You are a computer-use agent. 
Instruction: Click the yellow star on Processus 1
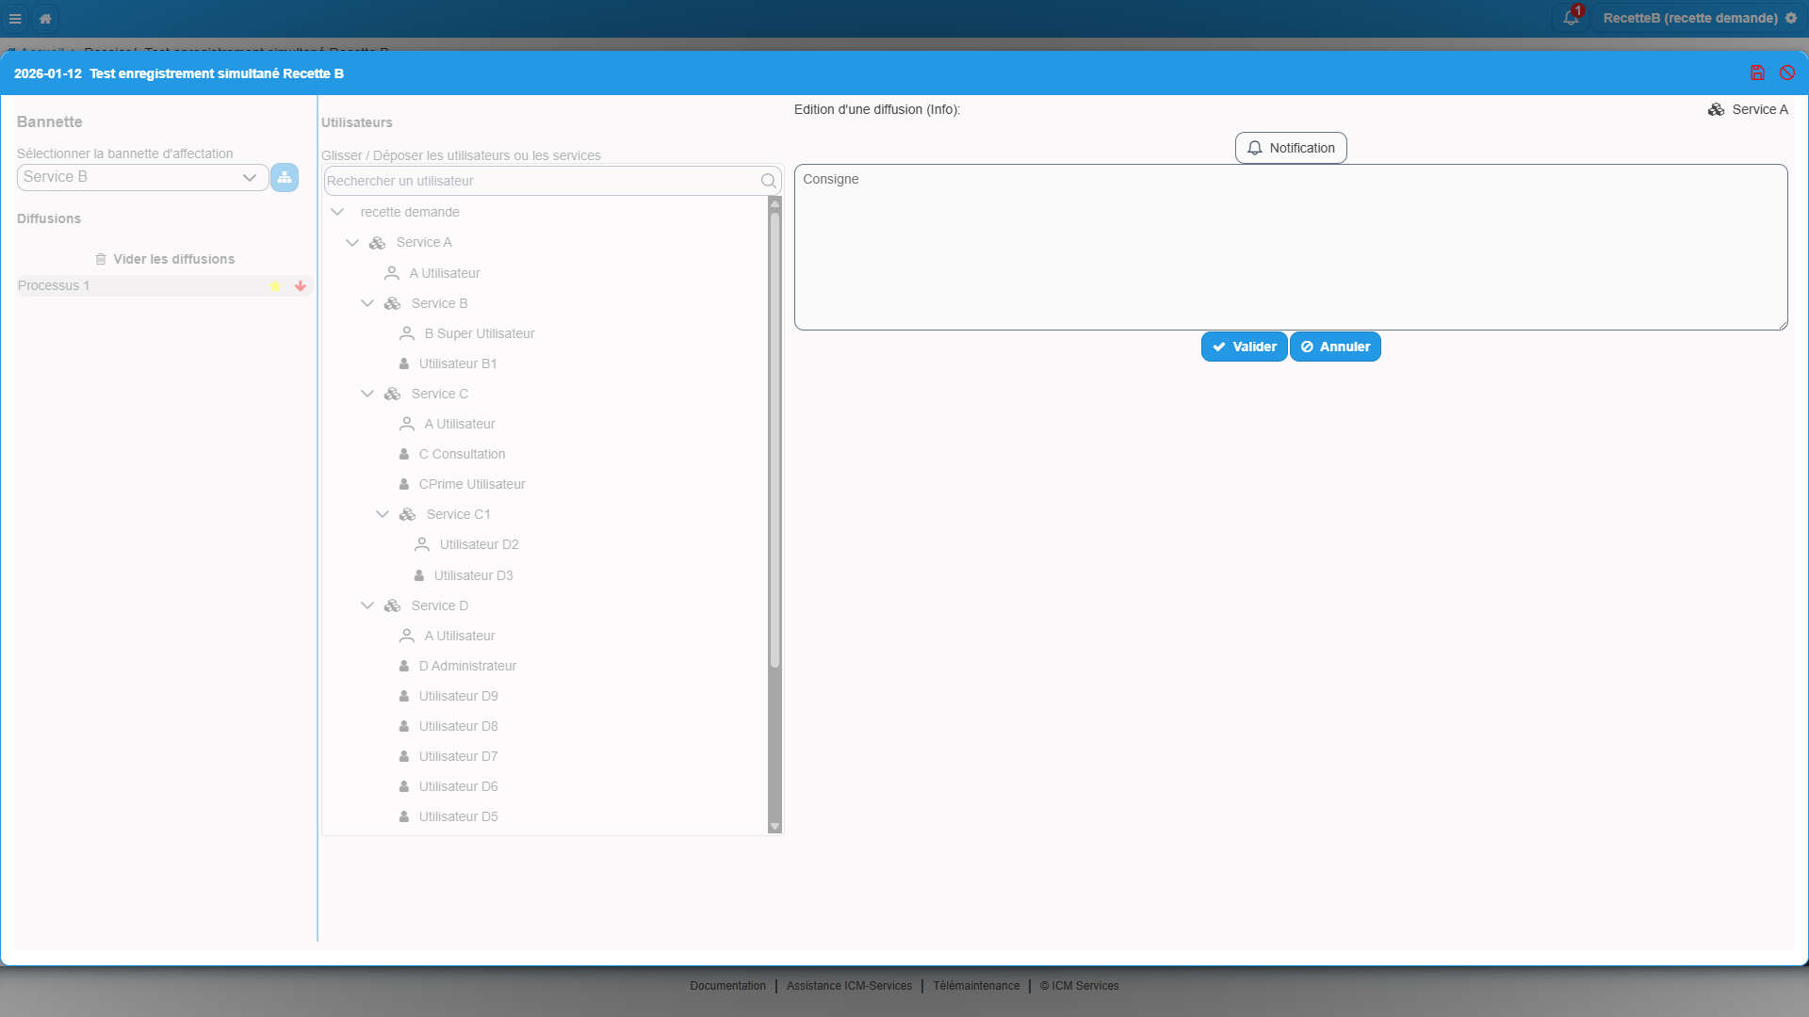pyautogui.click(x=275, y=286)
